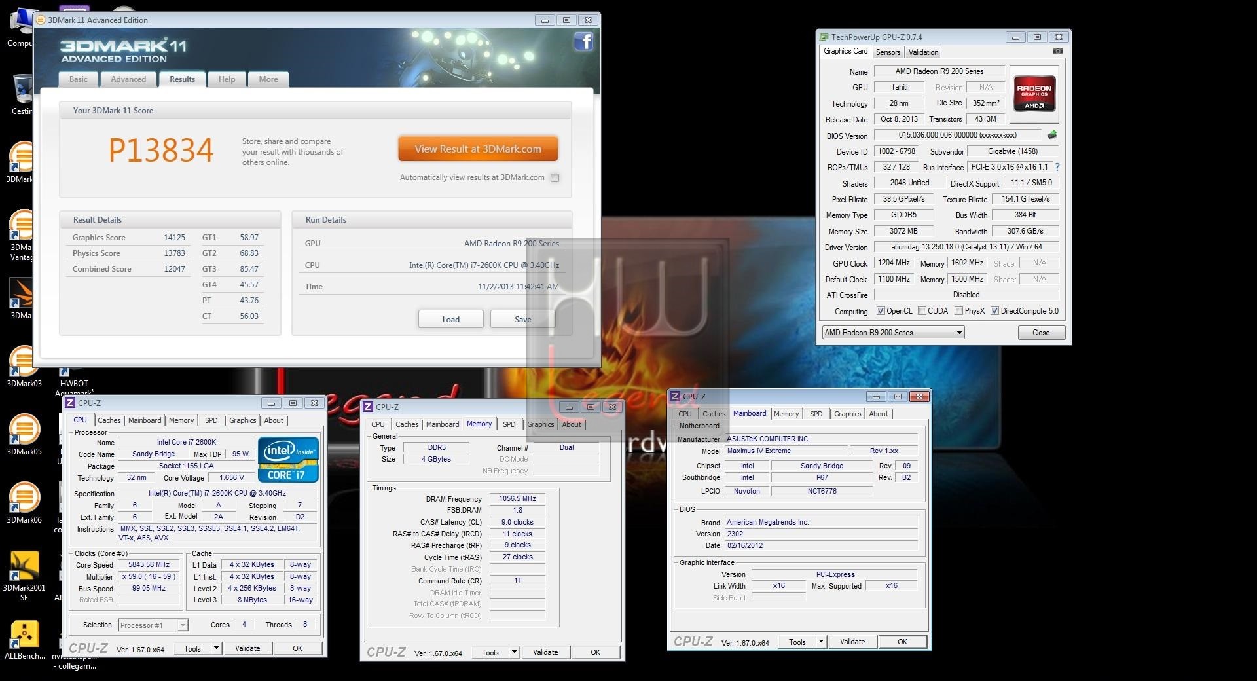Click the GPU-Z title bar icon
This screenshot has height=681, width=1257.
[x=824, y=37]
